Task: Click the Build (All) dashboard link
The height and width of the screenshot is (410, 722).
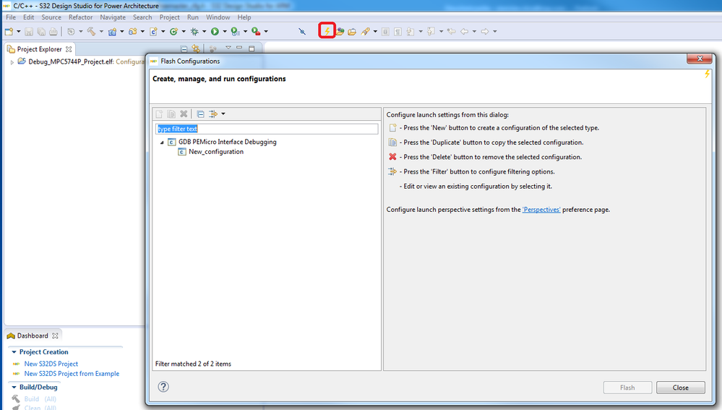Action: coord(40,399)
